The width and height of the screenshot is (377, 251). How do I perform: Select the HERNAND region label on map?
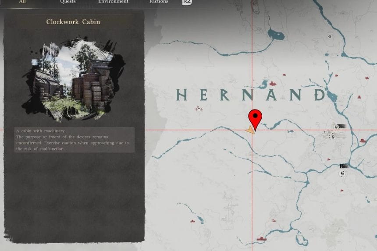point(251,95)
